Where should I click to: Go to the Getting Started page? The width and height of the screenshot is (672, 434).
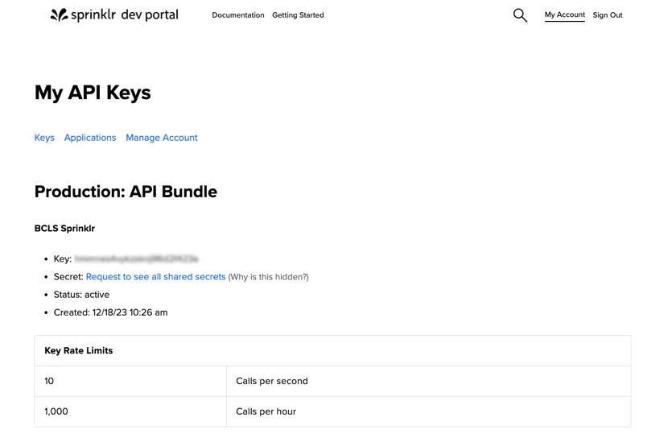pyautogui.click(x=298, y=15)
